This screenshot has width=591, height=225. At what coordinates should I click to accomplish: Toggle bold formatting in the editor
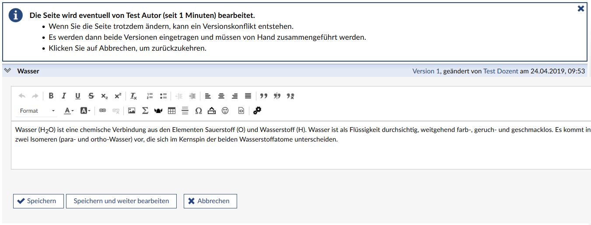(51, 96)
